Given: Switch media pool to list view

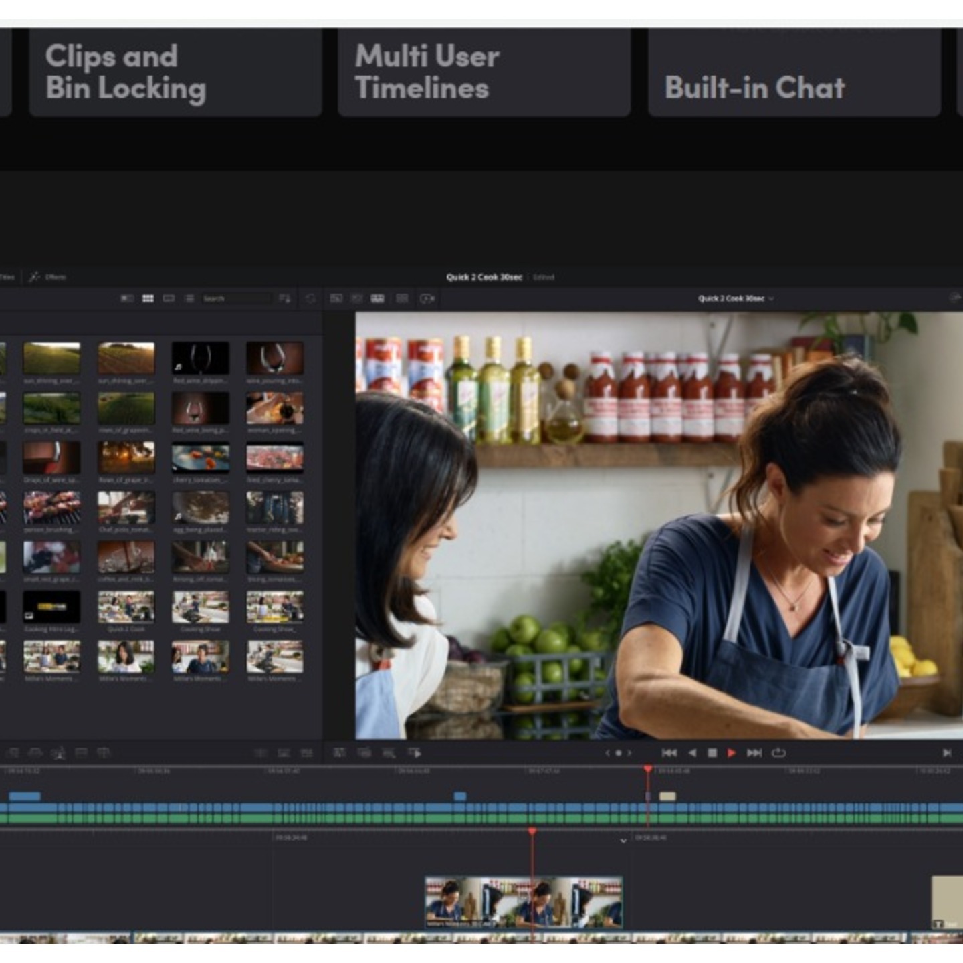Looking at the screenshot, I should (x=189, y=298).
